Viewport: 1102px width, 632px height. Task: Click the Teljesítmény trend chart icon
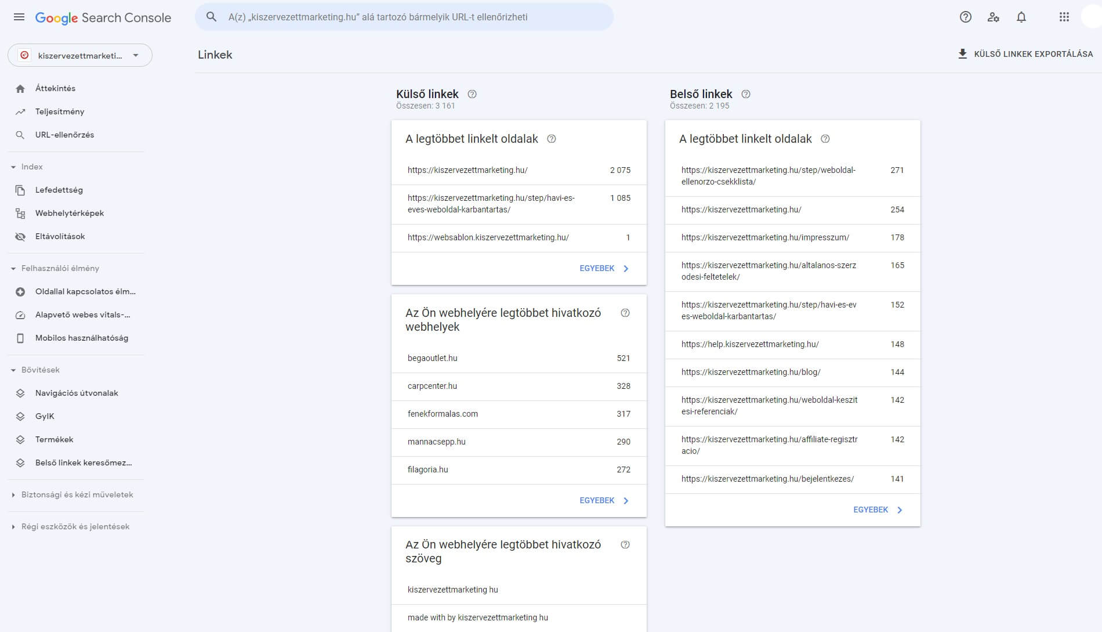click(20, 112)
